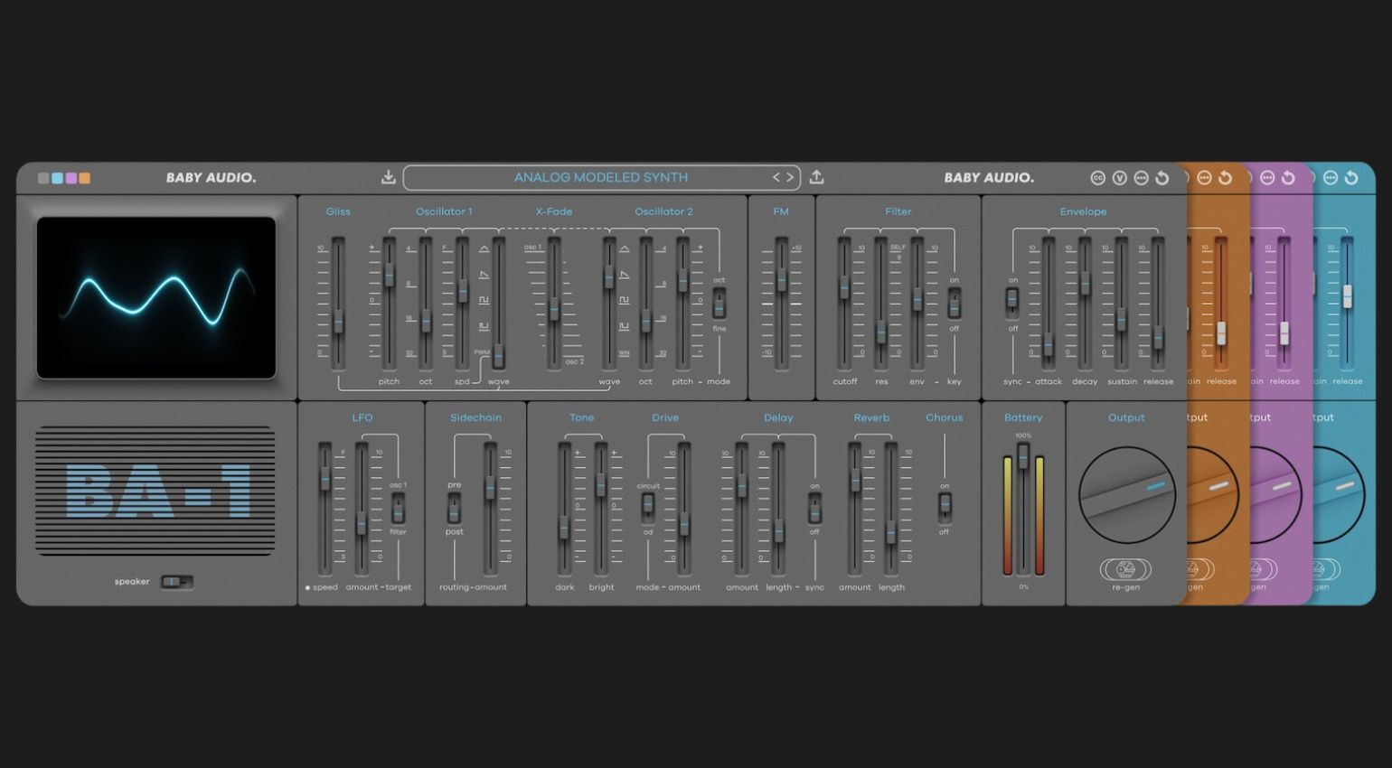Go to the previous preset with left arrow

(776, 177)
